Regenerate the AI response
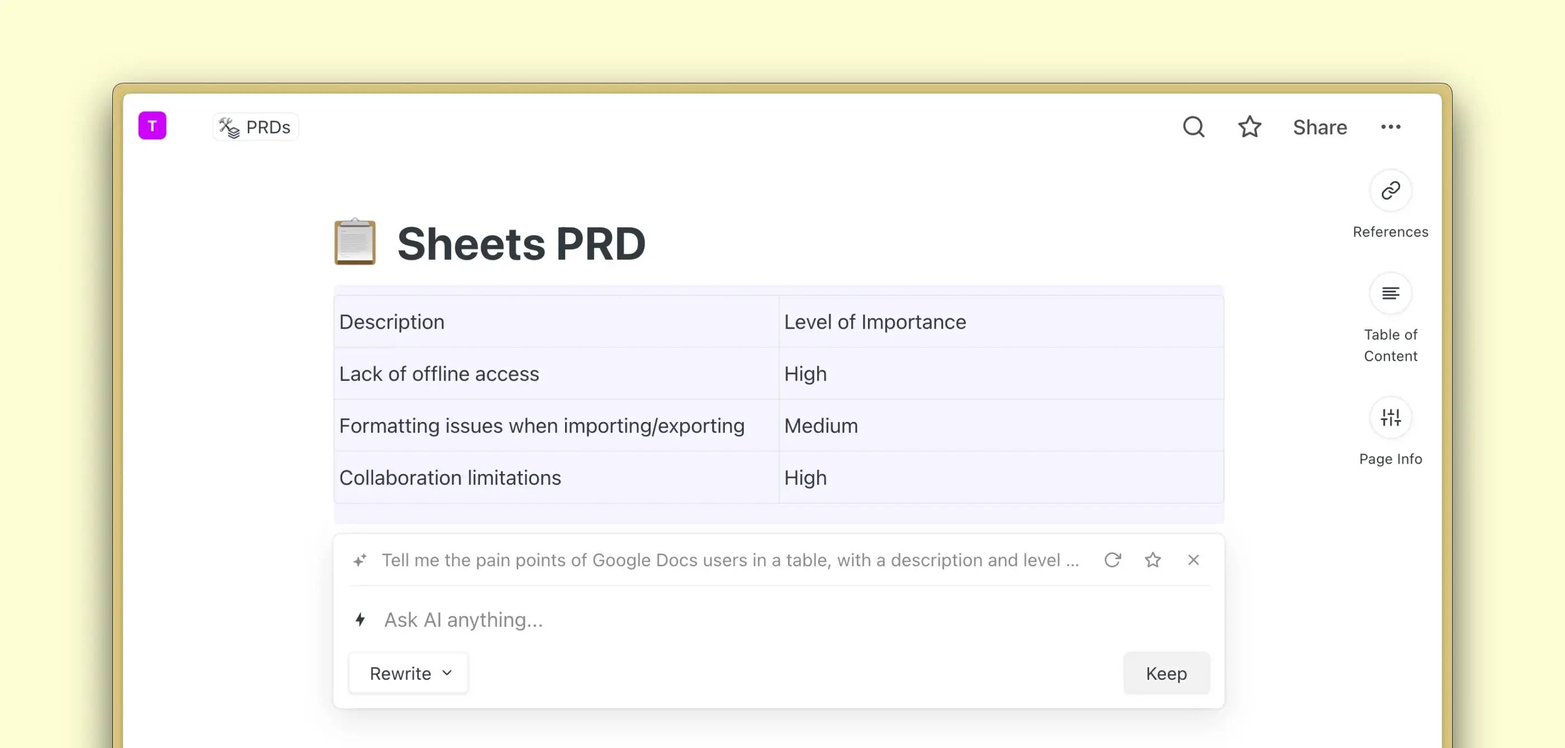Screen dimensions: 1565x748 [x=1112, y=560]
